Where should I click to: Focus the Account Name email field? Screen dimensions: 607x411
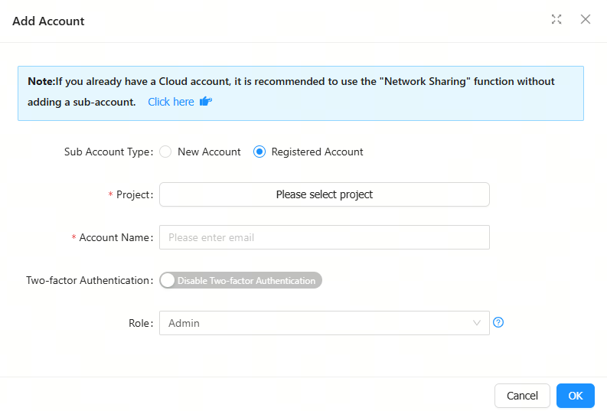[324, 237]
